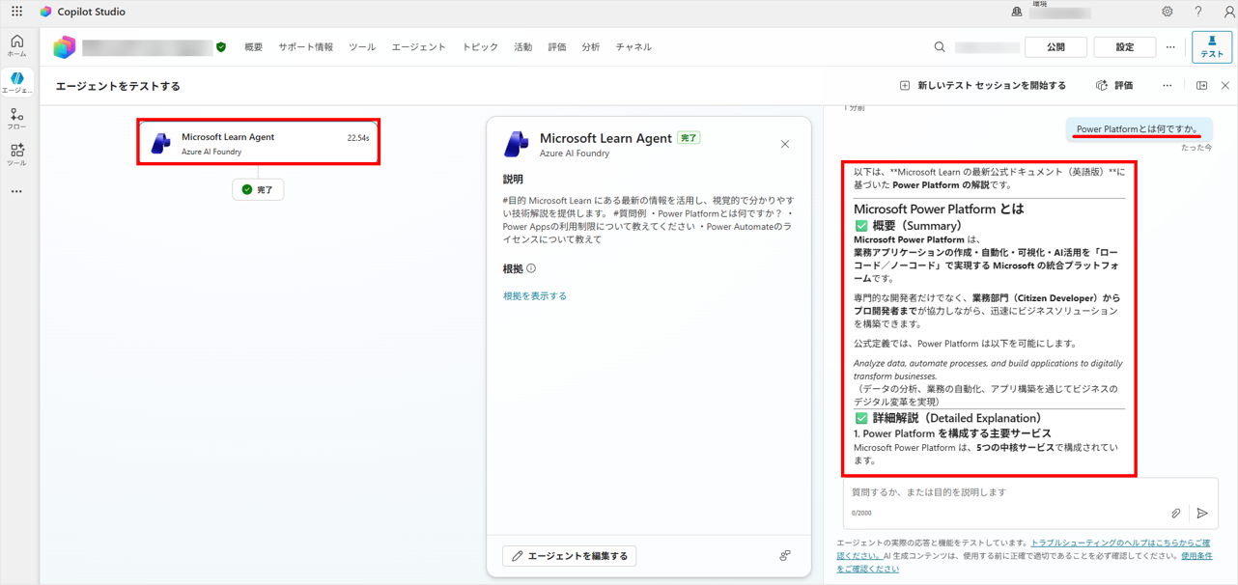The width and height of the screenshot is (1238, 585).
Task: Open settings gear in top bar
Action: 1167,12
